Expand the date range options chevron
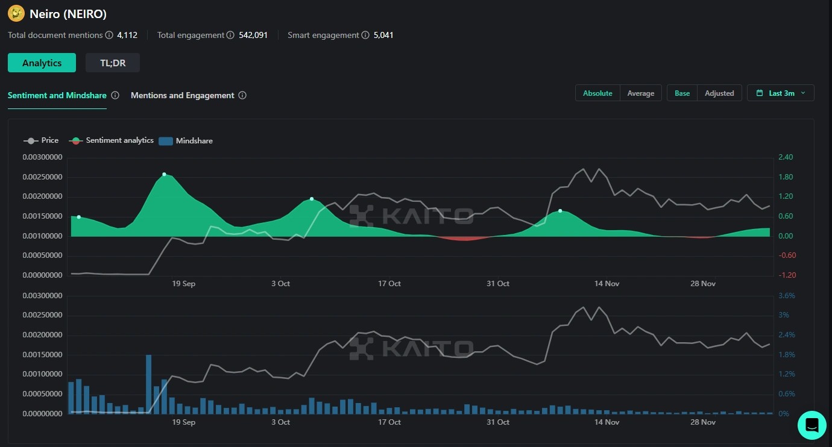The height and width of the screenshot is (447, 832). [802, 93]
